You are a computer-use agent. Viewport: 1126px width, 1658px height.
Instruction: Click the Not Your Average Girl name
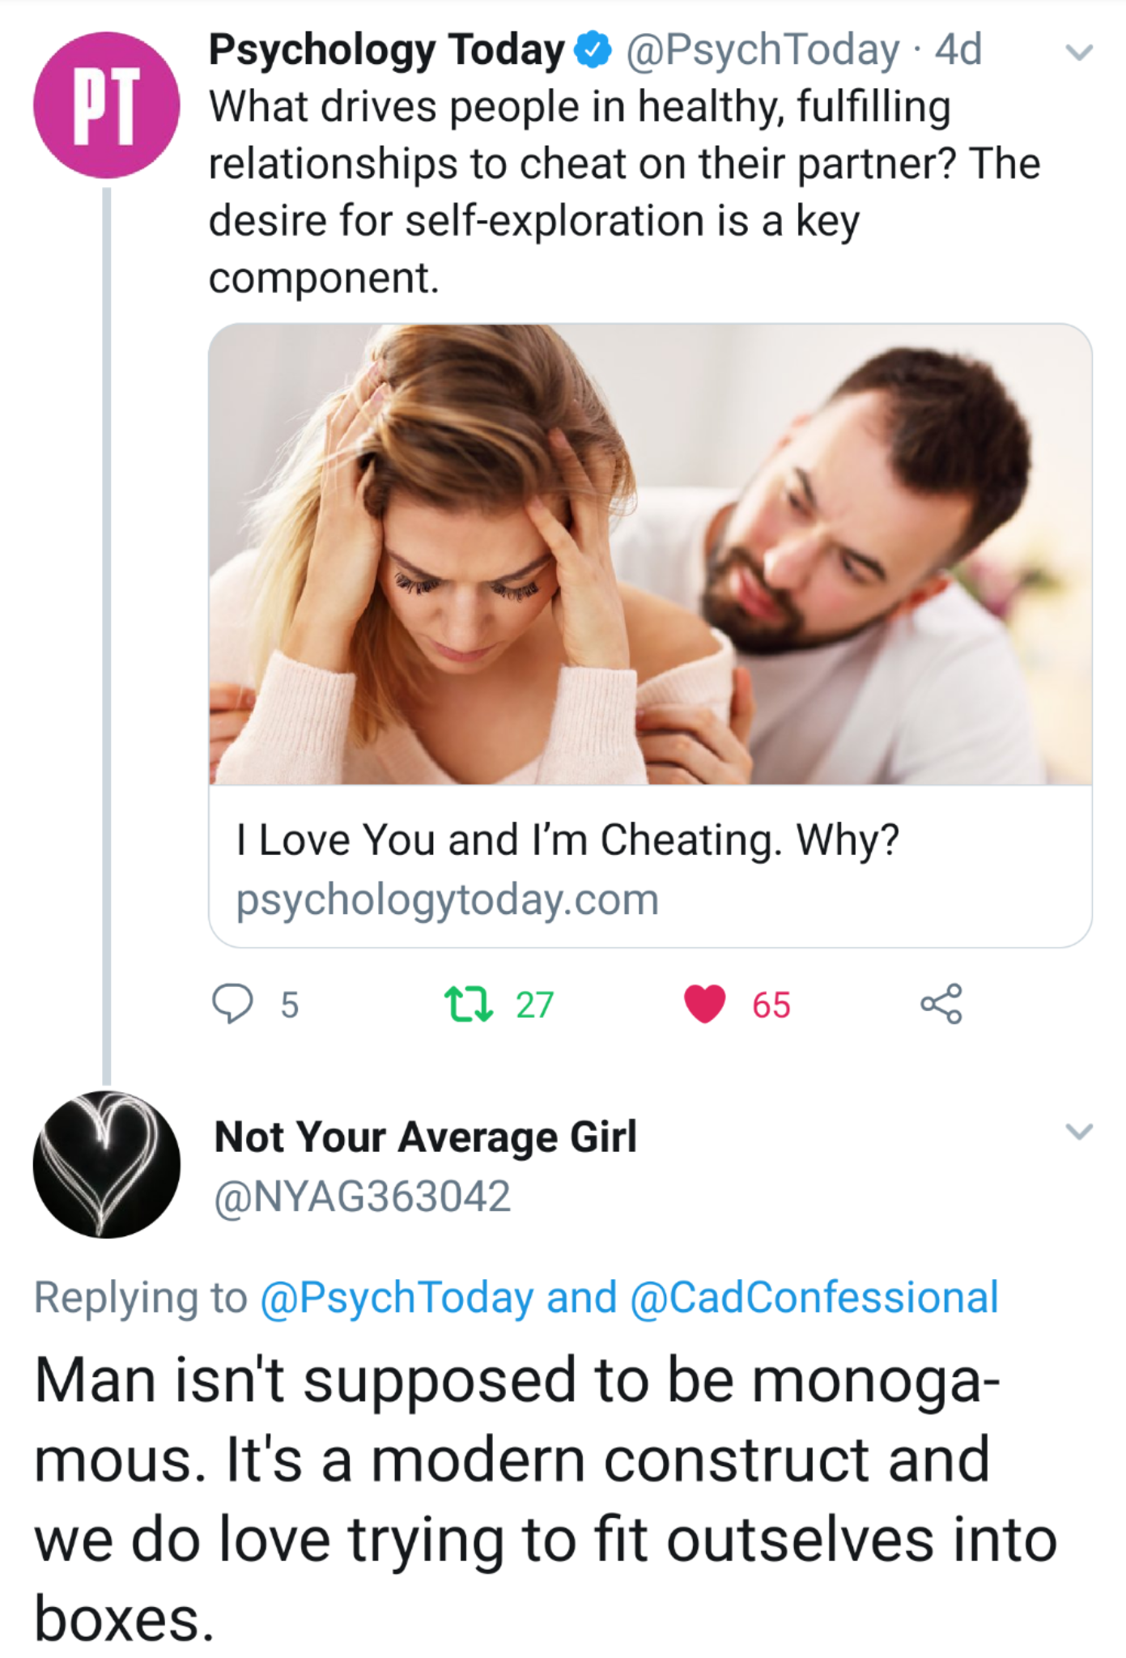coord(426,1137)
